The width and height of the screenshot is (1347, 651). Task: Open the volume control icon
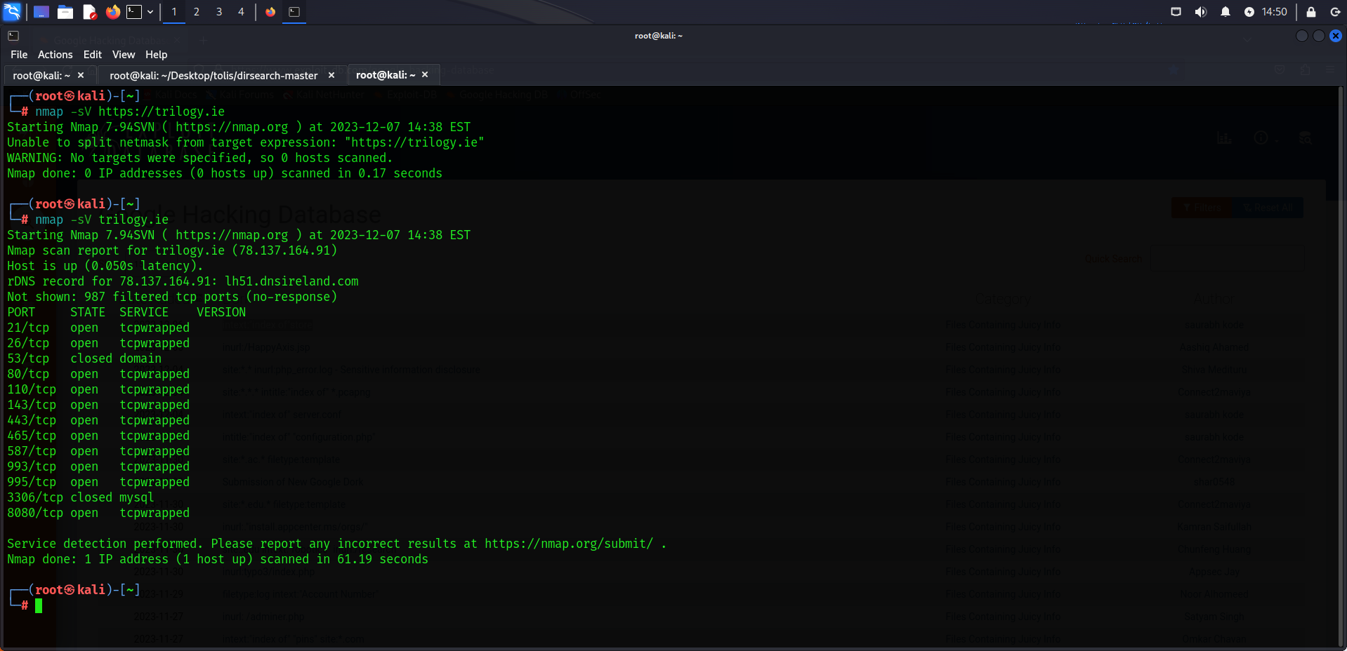click(1201, 12)
